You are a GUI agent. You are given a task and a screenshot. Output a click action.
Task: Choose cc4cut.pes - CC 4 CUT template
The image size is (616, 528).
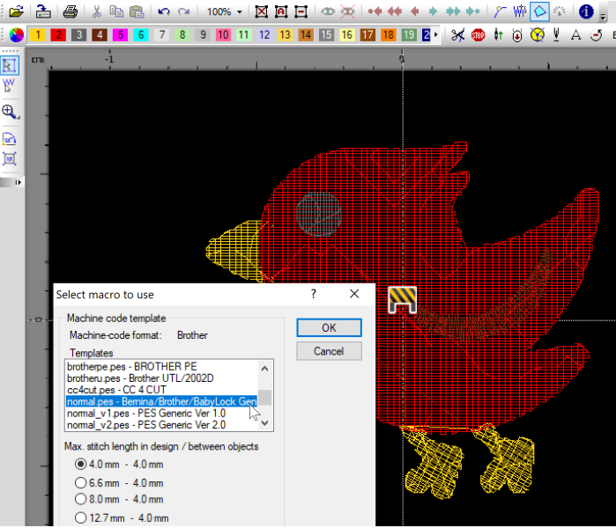tap(161, 390)
